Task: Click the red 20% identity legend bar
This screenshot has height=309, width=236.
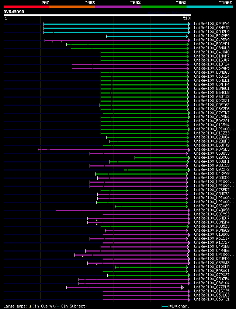Action: click(27, 7)
